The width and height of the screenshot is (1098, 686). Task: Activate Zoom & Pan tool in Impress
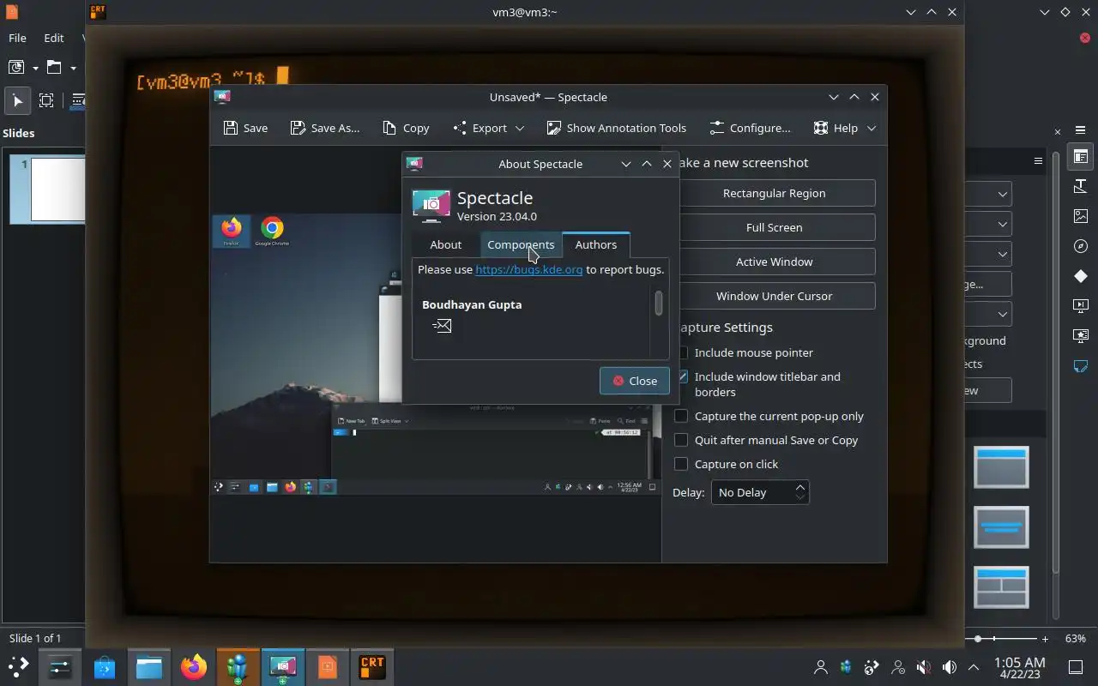(x=46, y=100)
